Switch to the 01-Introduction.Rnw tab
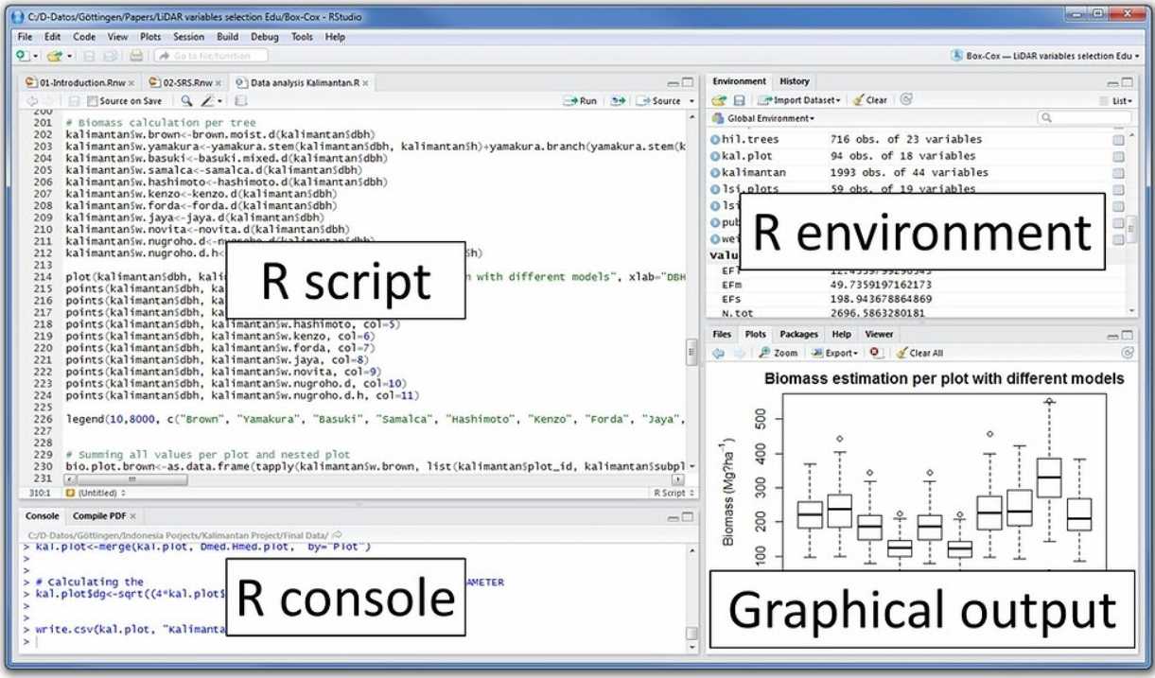Viewport: 1155px width, 678px height. (80, 82)
